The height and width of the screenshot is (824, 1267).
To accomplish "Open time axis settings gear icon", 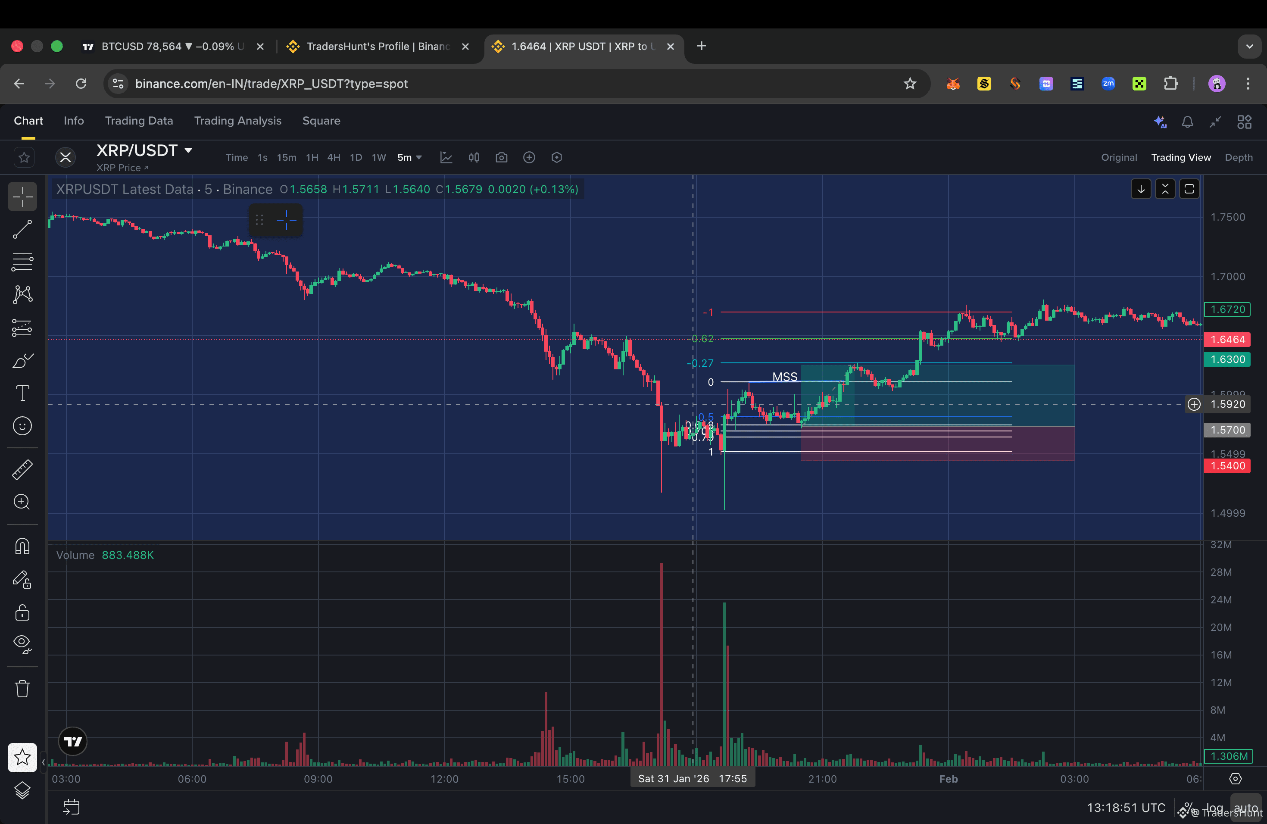I will 1235,779.
